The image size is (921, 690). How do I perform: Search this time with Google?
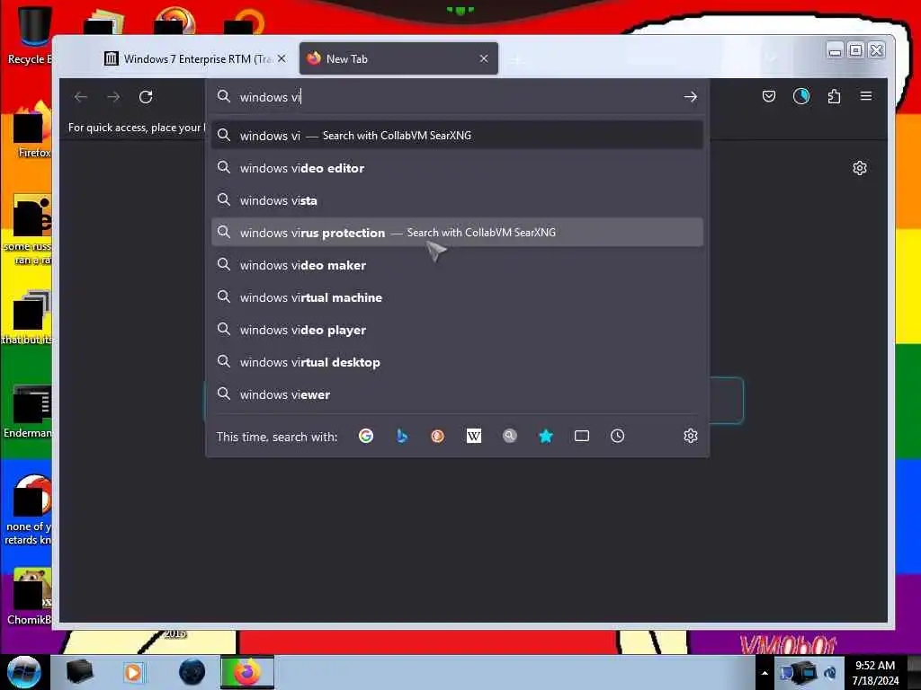click(366, 436)
